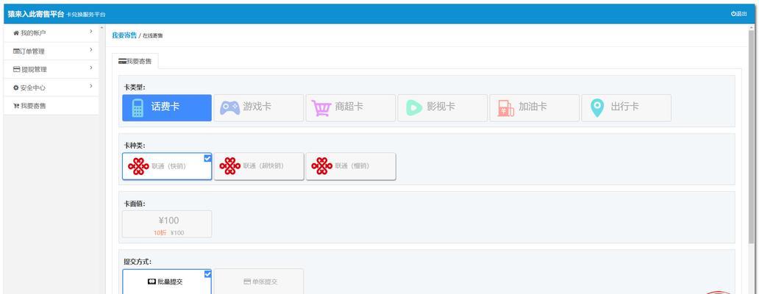Click the 卡类型 section label
The image size is (759, 294).
pyautogui.click(x=135, y=87)
